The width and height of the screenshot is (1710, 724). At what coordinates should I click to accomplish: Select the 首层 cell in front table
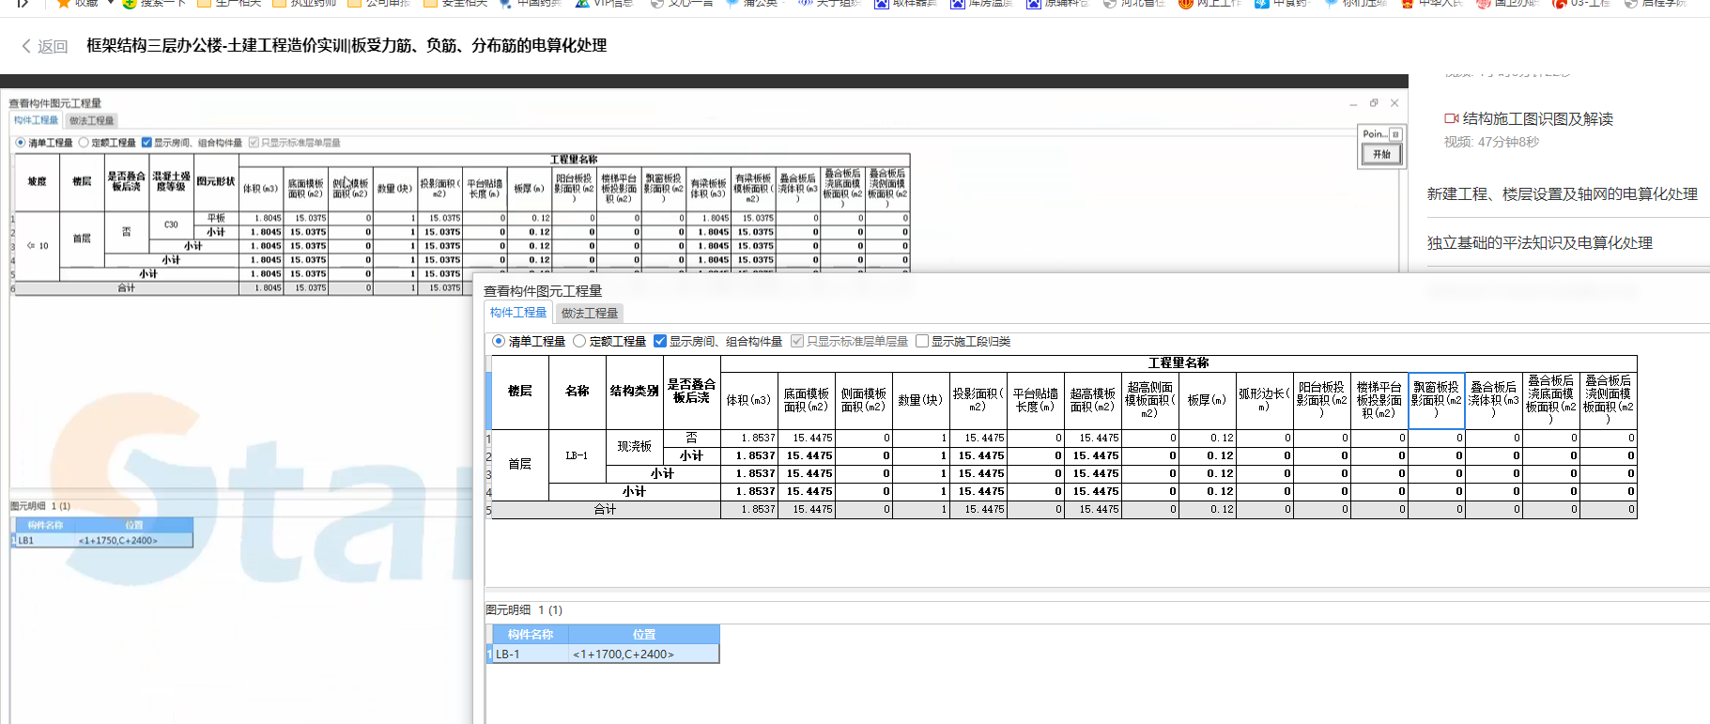pyautogui.click(x=519, y=465)
